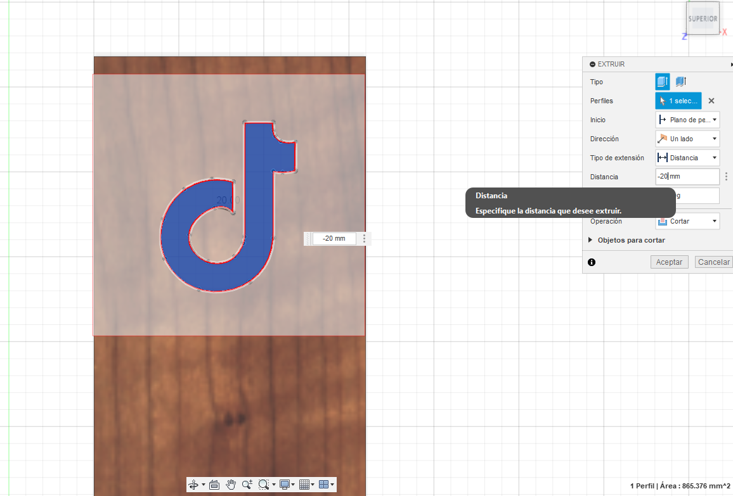Screen dimensions: 733x496
Task: Click the Perfiles '1 selec...' selection button
Action: point(678,101)
